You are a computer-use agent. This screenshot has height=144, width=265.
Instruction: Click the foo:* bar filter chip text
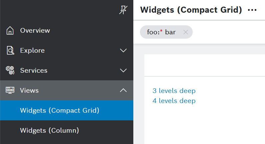click(x=161, y=32)
